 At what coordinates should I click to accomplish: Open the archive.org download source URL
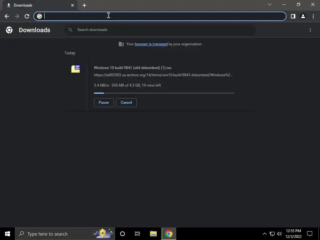pos(163,75)
